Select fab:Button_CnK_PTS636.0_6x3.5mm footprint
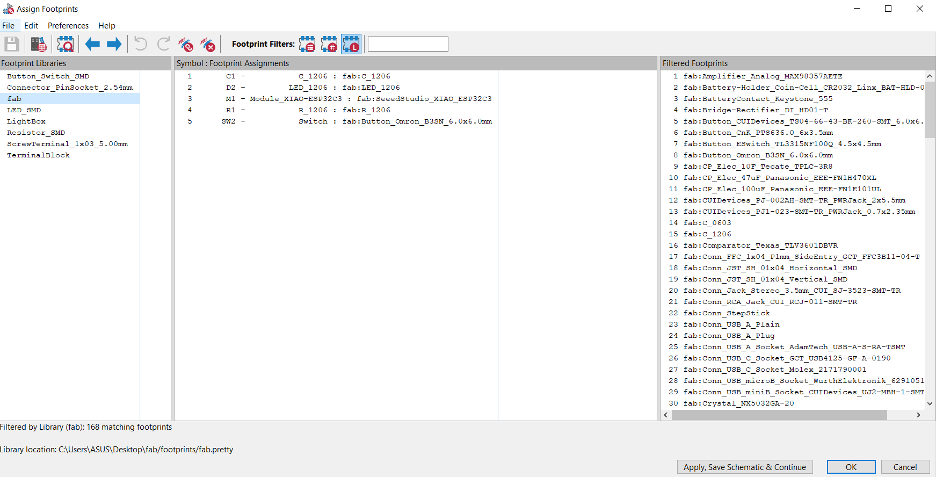Image resolution: width=936 pixels, height=477 pixels. point(758,133)
